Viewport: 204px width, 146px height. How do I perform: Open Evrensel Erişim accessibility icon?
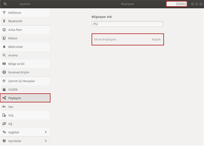4,72
